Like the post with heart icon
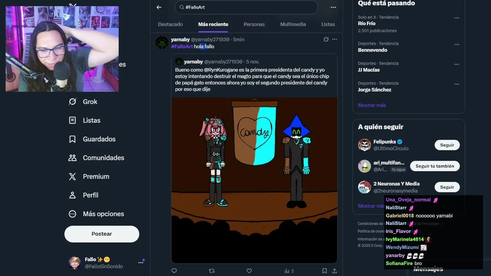 (249, 271)
